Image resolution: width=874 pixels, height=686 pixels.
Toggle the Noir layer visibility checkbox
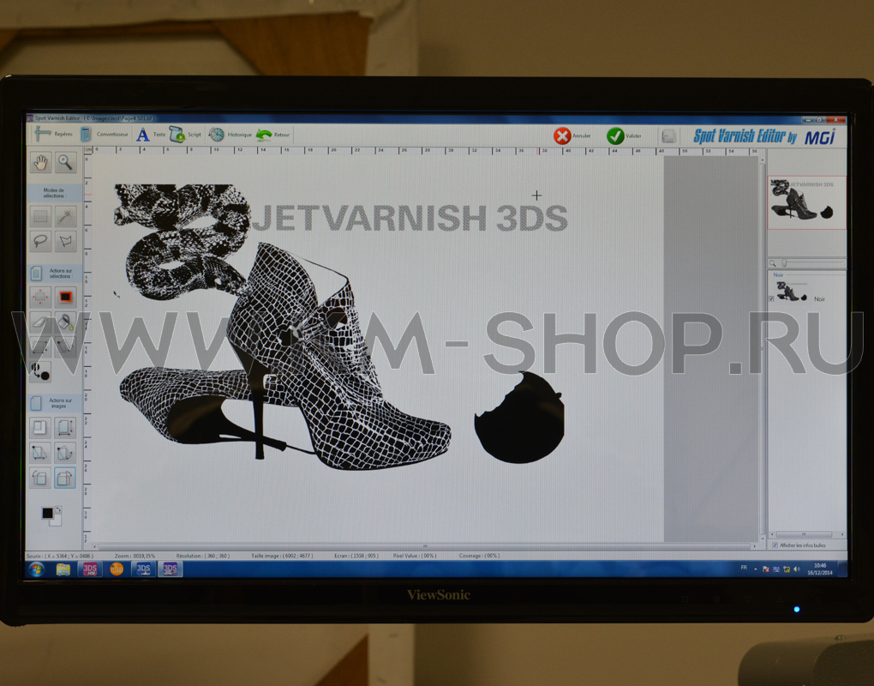tap(772, 299)
